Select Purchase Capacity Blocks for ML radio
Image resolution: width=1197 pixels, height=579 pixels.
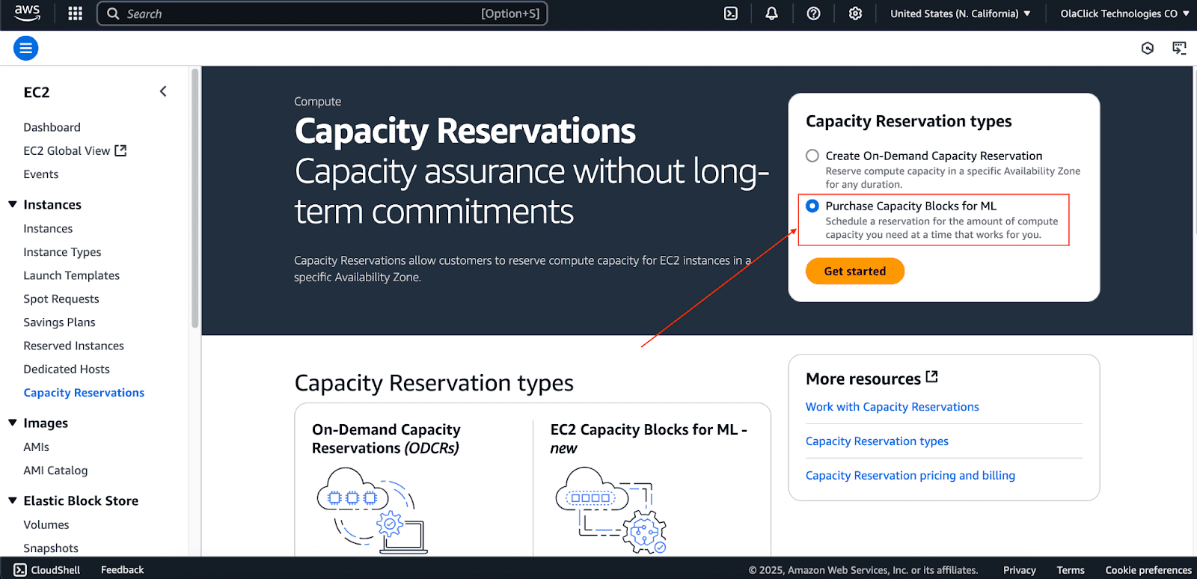click(812, 206)
